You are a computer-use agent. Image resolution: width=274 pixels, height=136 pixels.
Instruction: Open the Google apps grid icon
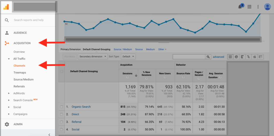249,7
